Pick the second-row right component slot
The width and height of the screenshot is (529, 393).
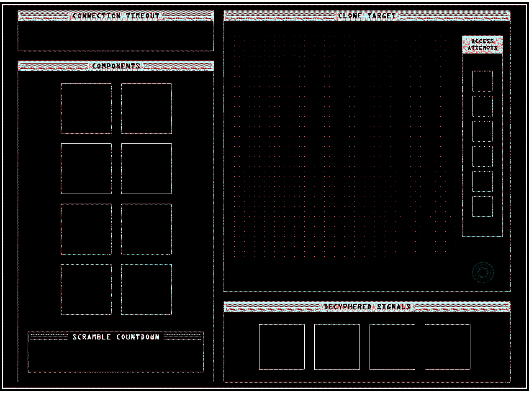[146, 169]
